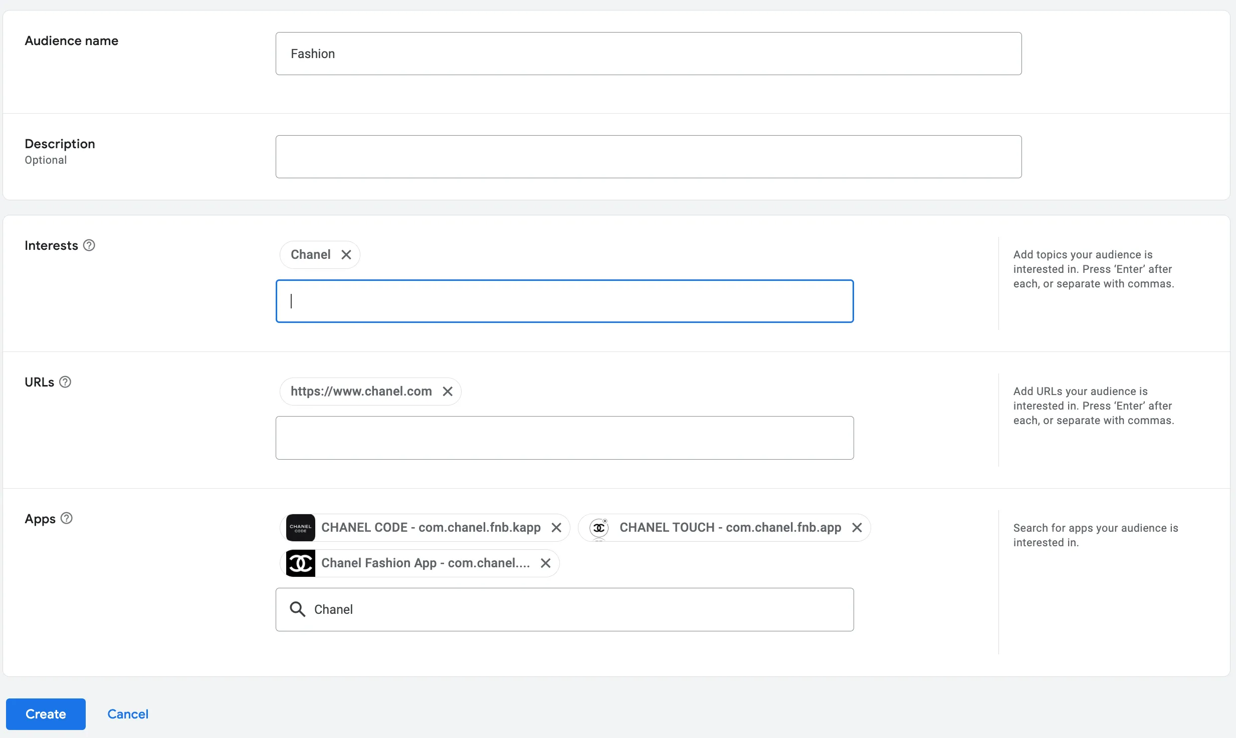Image resolution: width=1236 pixels, height=738 pixels.
Task: Click the https://www.chanel.com chip text
Action: pyautogui.click(x=361, y=392)
